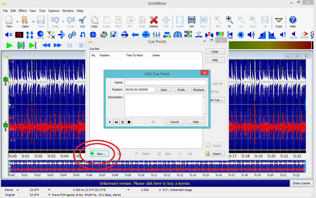Click the Enter License button
Image resolution: width=316 pixels, height=198 pixels.
point(301,183)
